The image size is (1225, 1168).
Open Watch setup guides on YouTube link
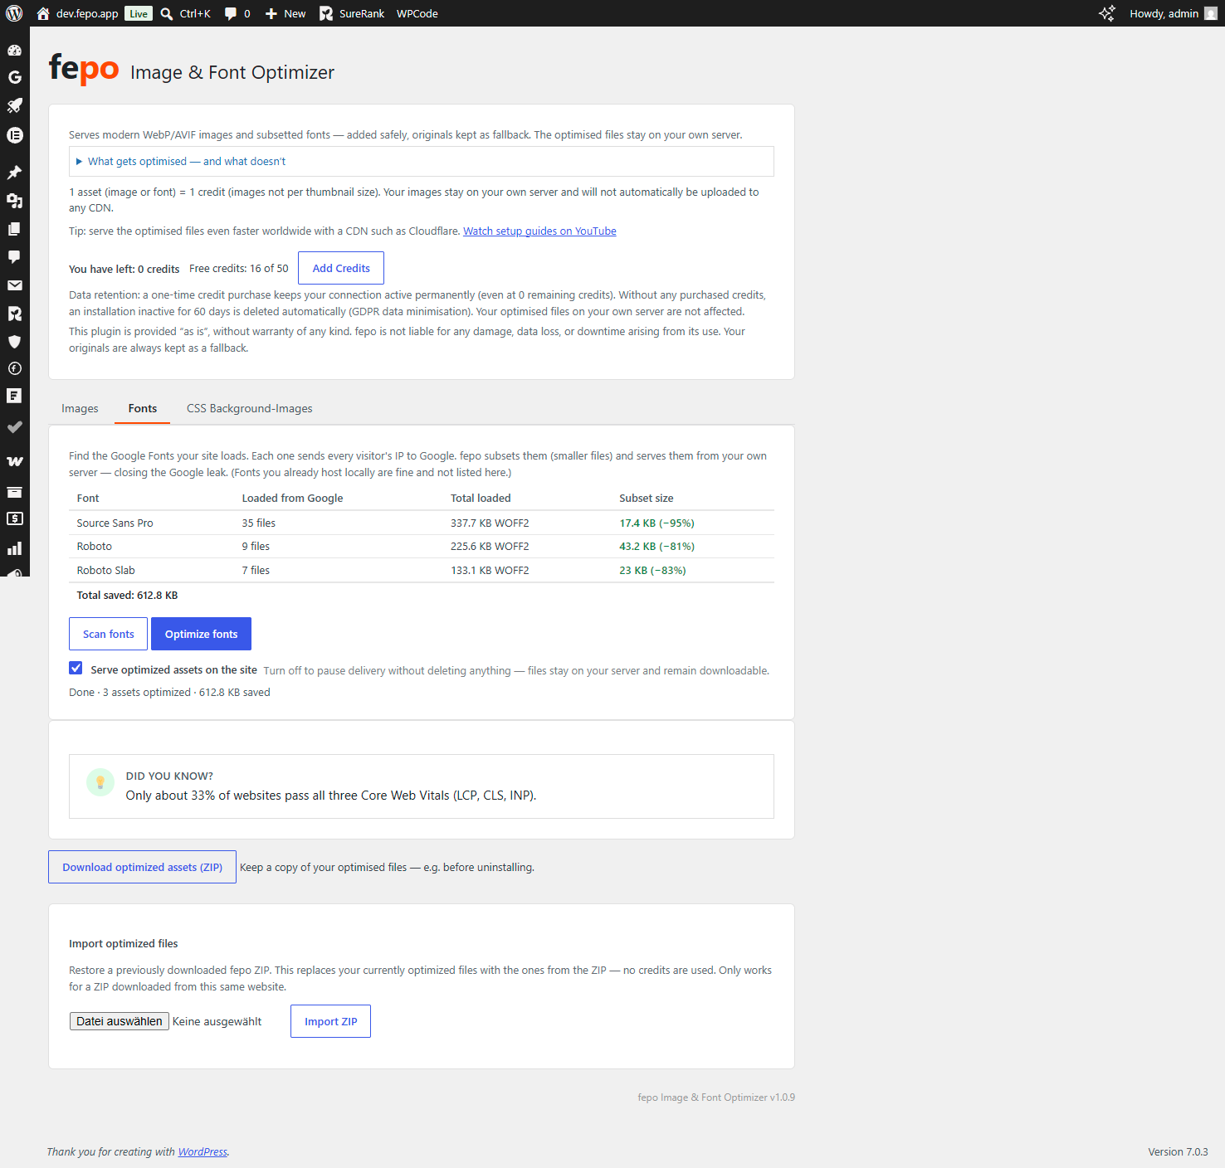point(539,231)
